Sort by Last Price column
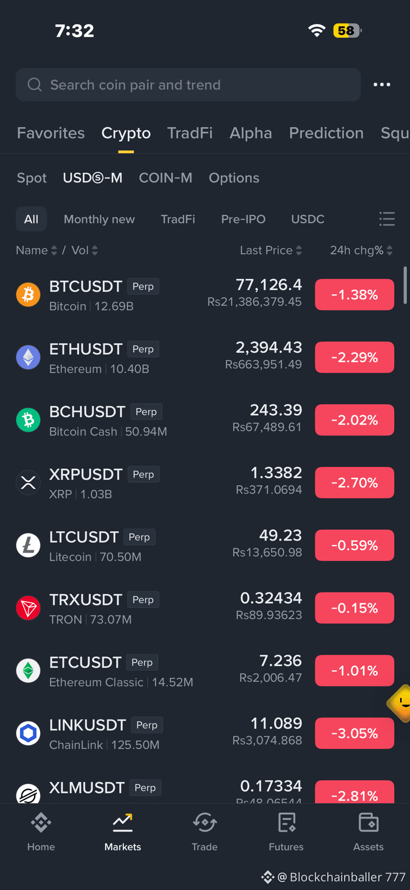This screenshot has width=410, height=890. click(271, 250)
